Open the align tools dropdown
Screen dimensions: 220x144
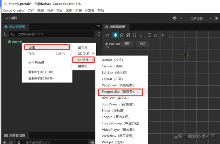pos(164,35)
